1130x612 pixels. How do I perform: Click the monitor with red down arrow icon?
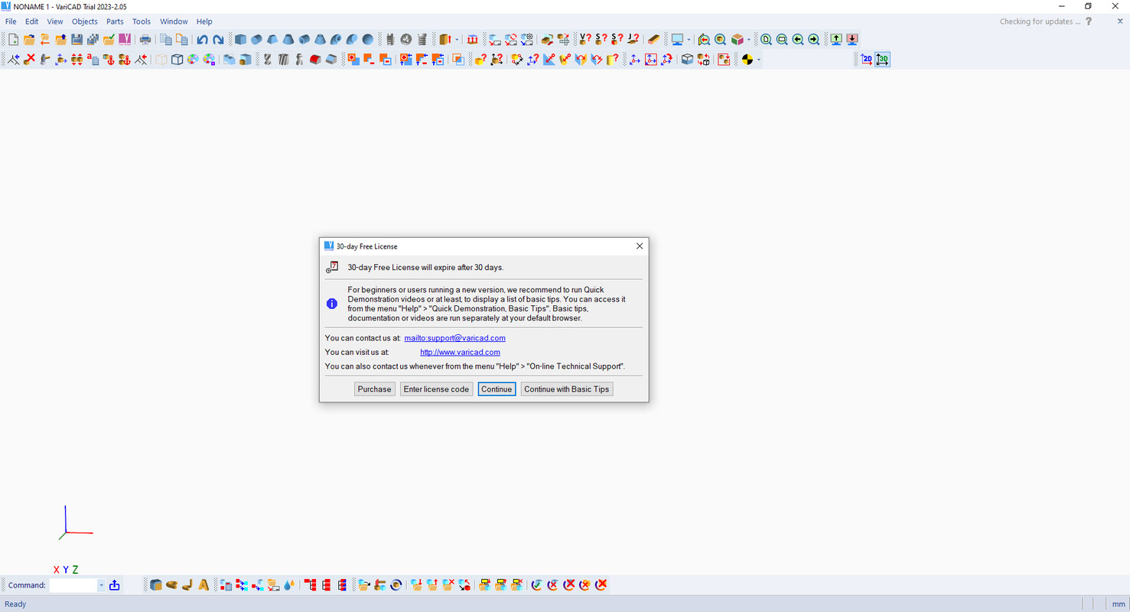point(852,40)
